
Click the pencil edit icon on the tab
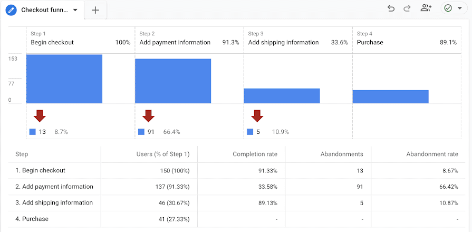(11, 10)
